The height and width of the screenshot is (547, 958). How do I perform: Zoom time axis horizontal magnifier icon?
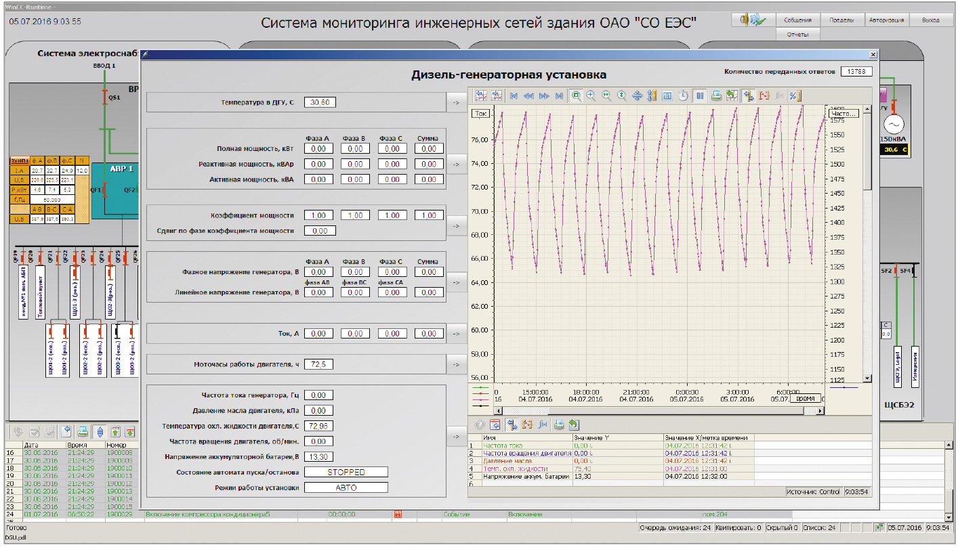coord(606,96)
